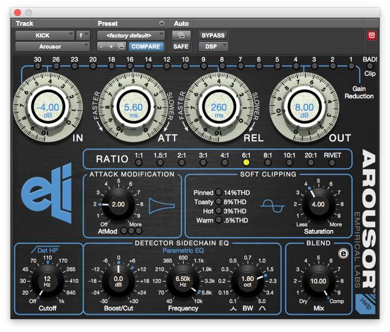Click the 10 dB gain reduction LED
The height and width of the screenshot is (332, 390).
(185, 66)
